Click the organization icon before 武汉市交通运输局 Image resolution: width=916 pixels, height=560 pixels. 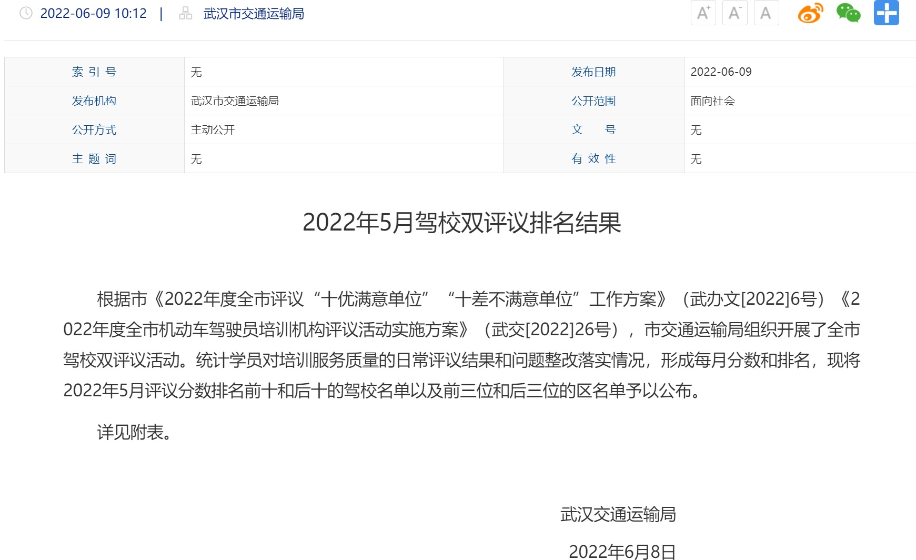click(185, 13)
